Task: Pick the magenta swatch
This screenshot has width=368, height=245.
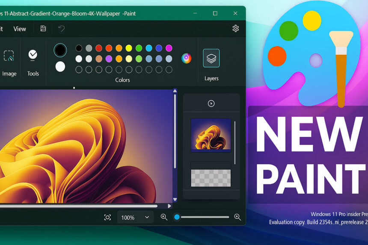Action: tap(169, 48)
